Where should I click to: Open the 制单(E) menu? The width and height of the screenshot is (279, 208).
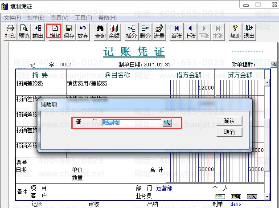click(x=36, y=18)
